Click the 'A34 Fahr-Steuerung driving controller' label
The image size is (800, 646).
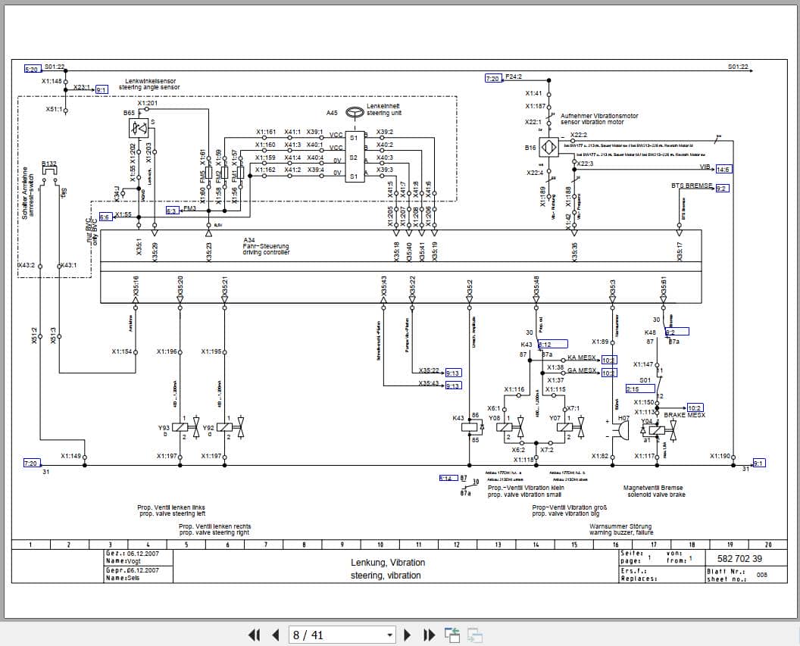(x=266, y=246)
